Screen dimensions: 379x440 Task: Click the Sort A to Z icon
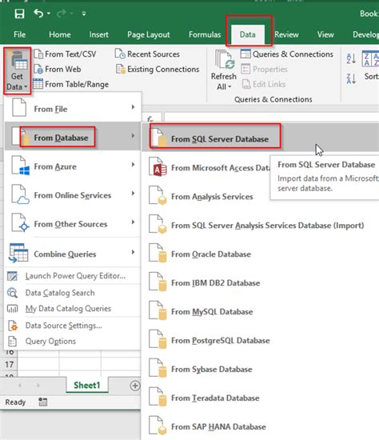pyautogui.click(x=351, y=58)
